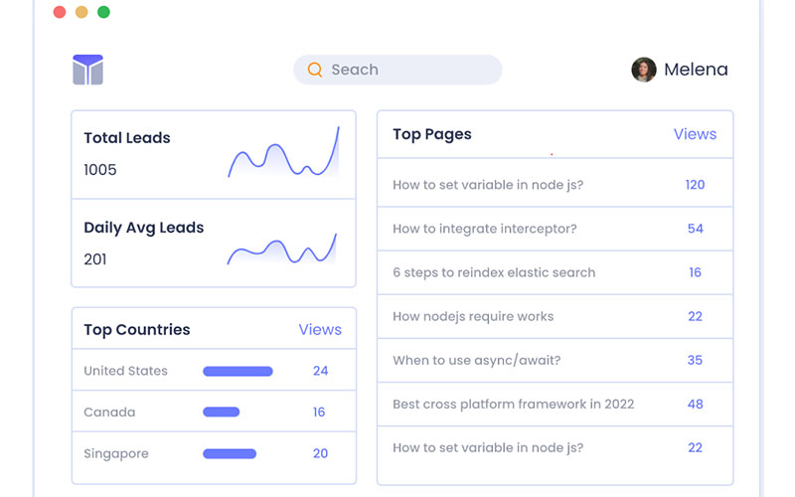Viewport: 795px width, 497px height.
Task: Open Best cross platform framework in 2022
Action: click(x=513, y=405)
